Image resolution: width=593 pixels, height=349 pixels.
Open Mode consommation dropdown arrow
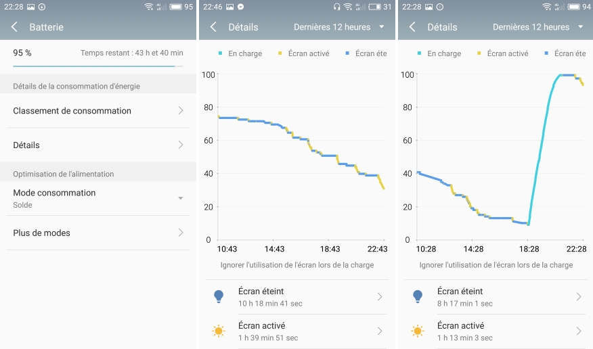[180, 198]
